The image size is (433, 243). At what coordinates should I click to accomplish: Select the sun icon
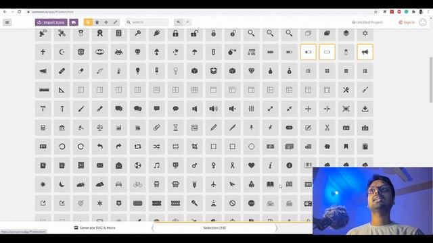tap(43, 184)
